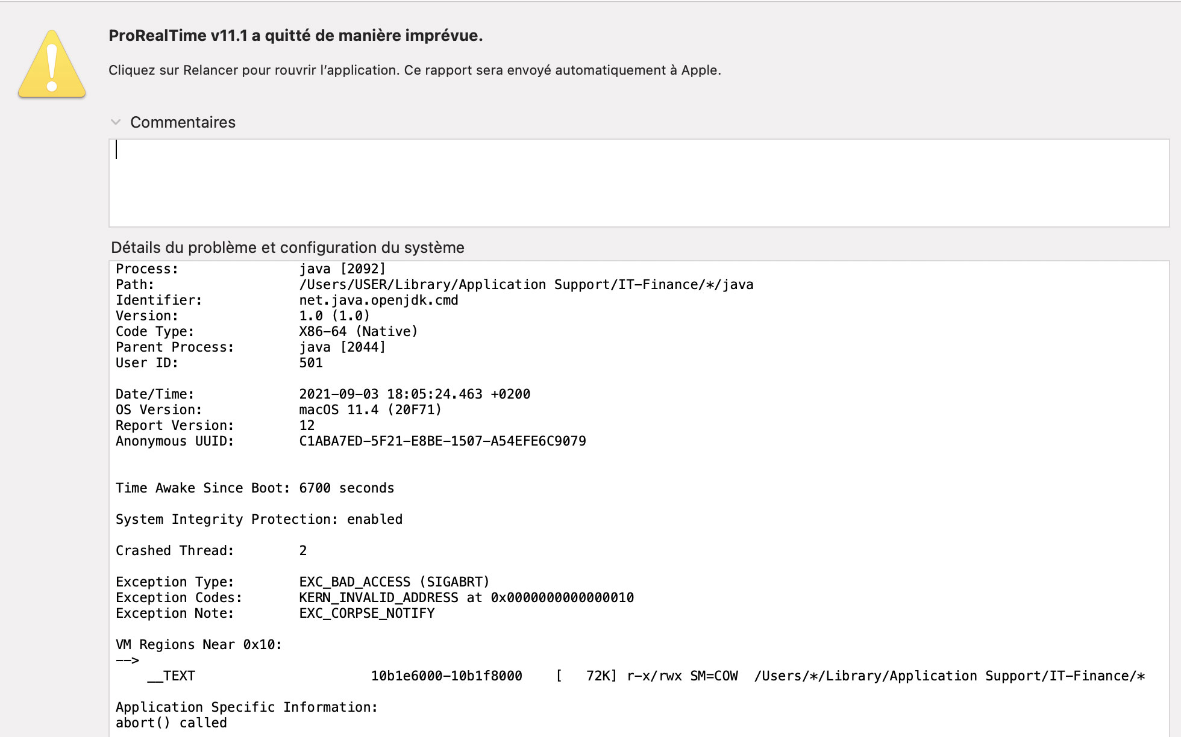Click the Parent Process java [2044] line
1181x737 pixels.
250,347
